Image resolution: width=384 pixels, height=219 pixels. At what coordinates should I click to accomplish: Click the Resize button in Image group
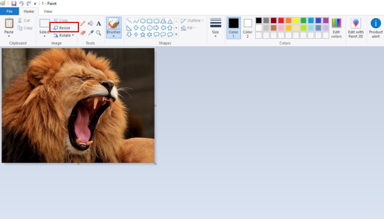(x=62, y=28)
